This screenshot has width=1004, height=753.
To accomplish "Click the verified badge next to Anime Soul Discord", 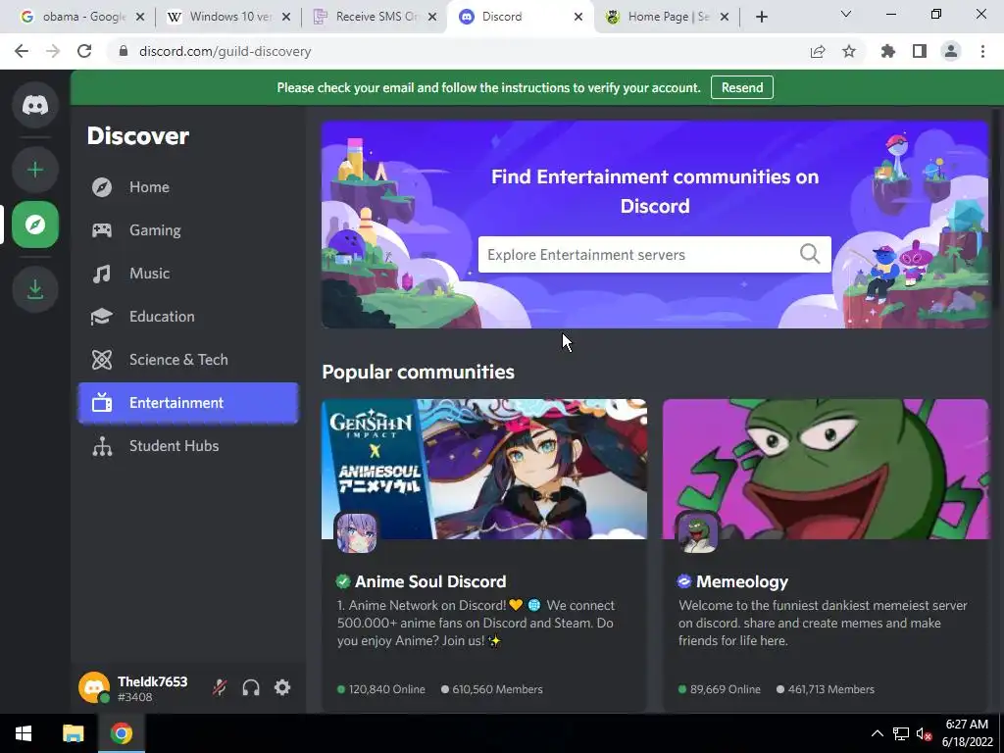I will [343, 581].
